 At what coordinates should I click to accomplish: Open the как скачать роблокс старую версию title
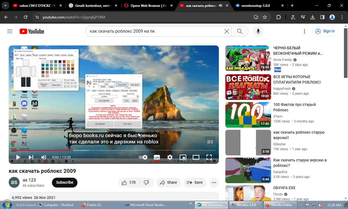tap(299, 135)
